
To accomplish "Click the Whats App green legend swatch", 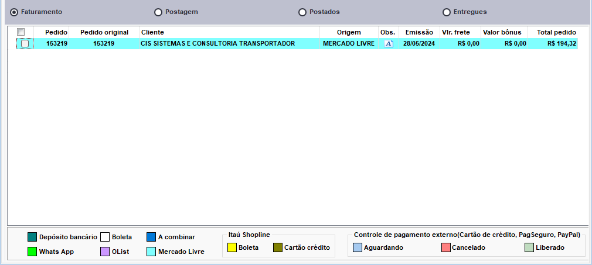I will click(32, 252).
